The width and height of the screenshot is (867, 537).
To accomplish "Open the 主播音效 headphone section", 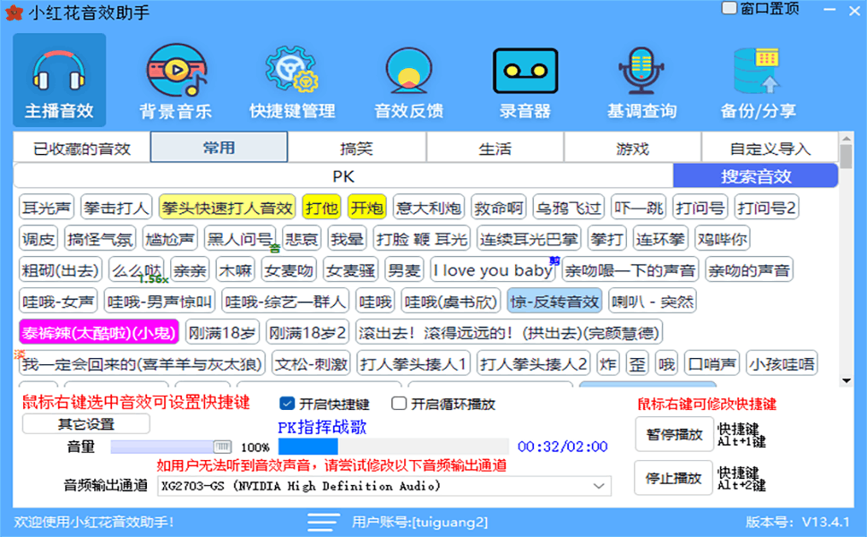I will click(x=59, y=80).
